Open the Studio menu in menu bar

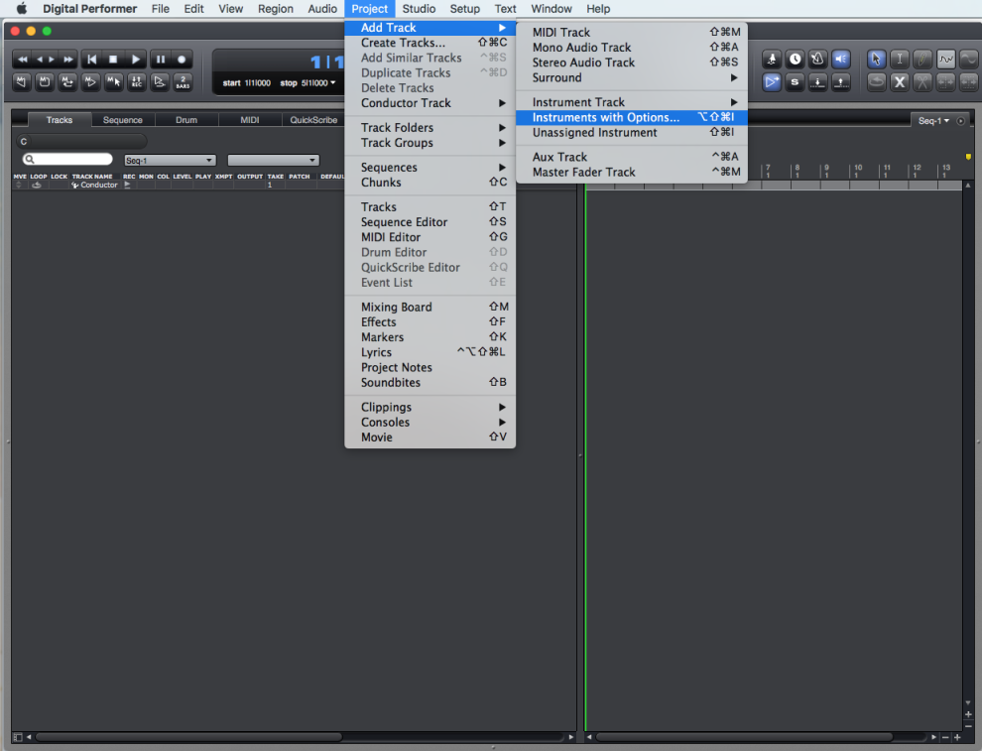click(419, 9)
